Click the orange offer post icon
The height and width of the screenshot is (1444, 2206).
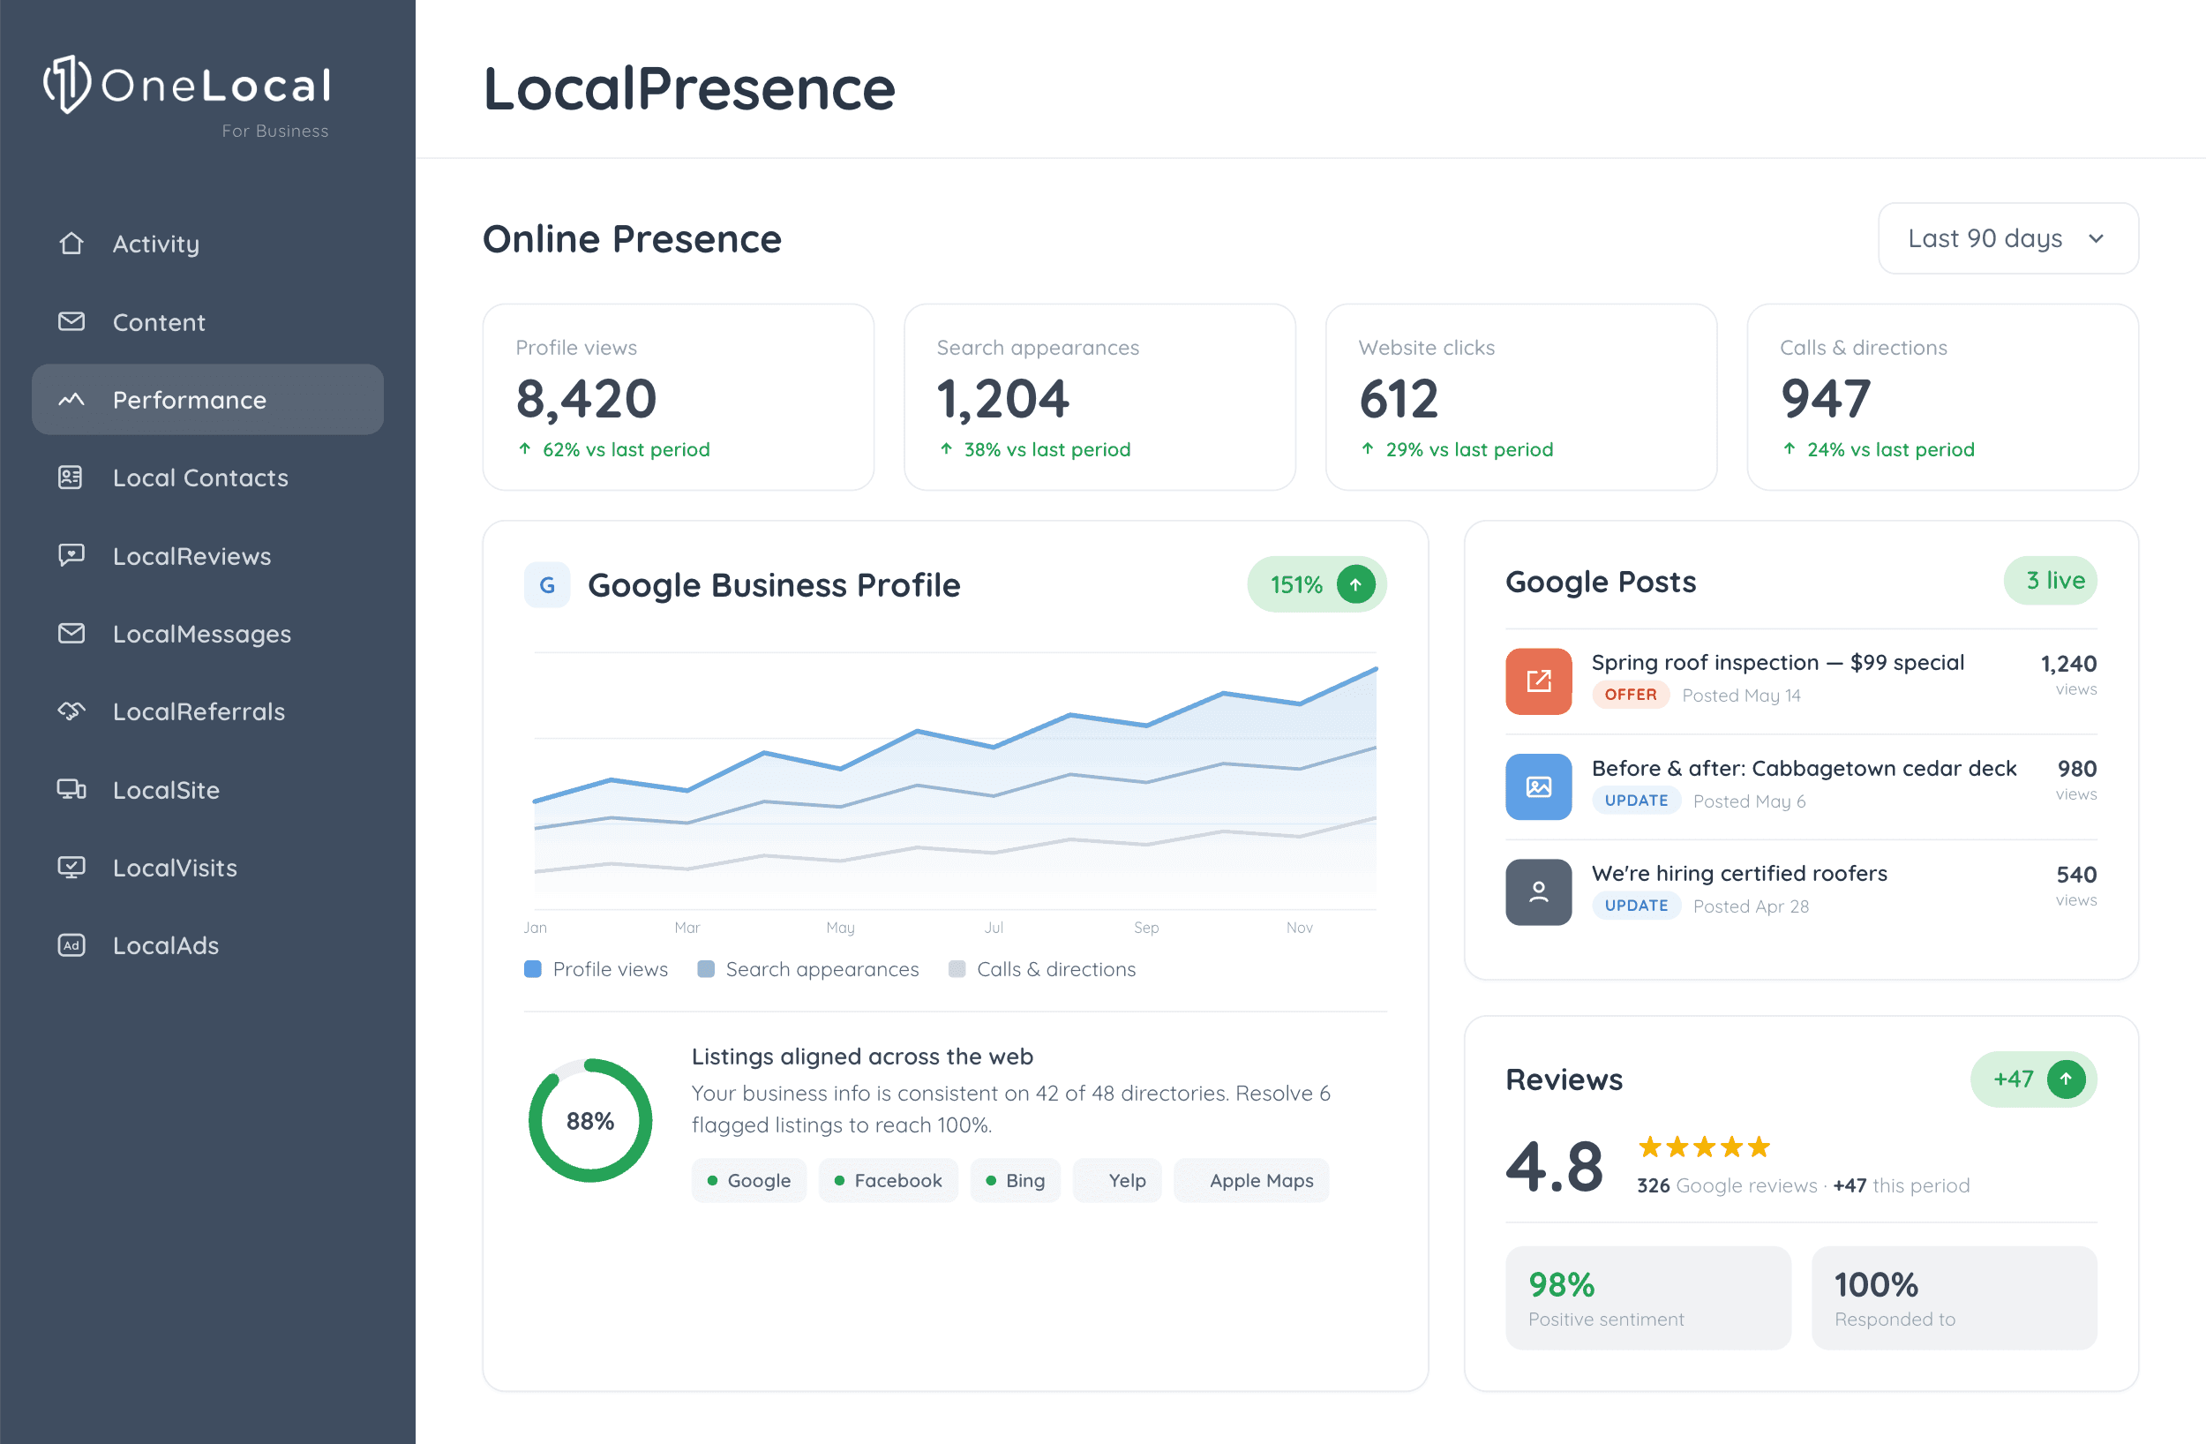tap(1538, 681)
